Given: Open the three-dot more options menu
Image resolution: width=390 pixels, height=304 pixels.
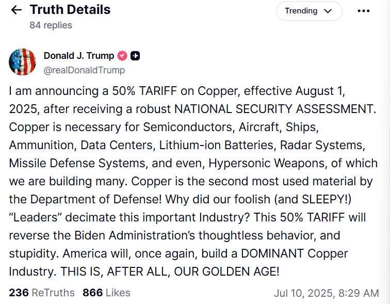Looking at the screenshot, I should point(363,11).
